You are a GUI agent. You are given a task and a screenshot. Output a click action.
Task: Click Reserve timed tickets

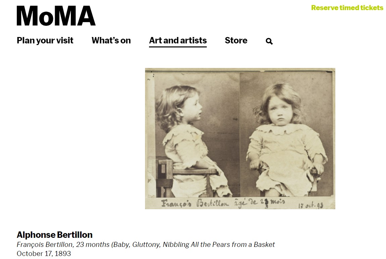click(x=347, y=8)
